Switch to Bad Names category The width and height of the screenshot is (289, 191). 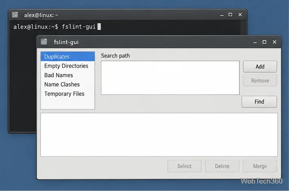click(x=68, y=75)
